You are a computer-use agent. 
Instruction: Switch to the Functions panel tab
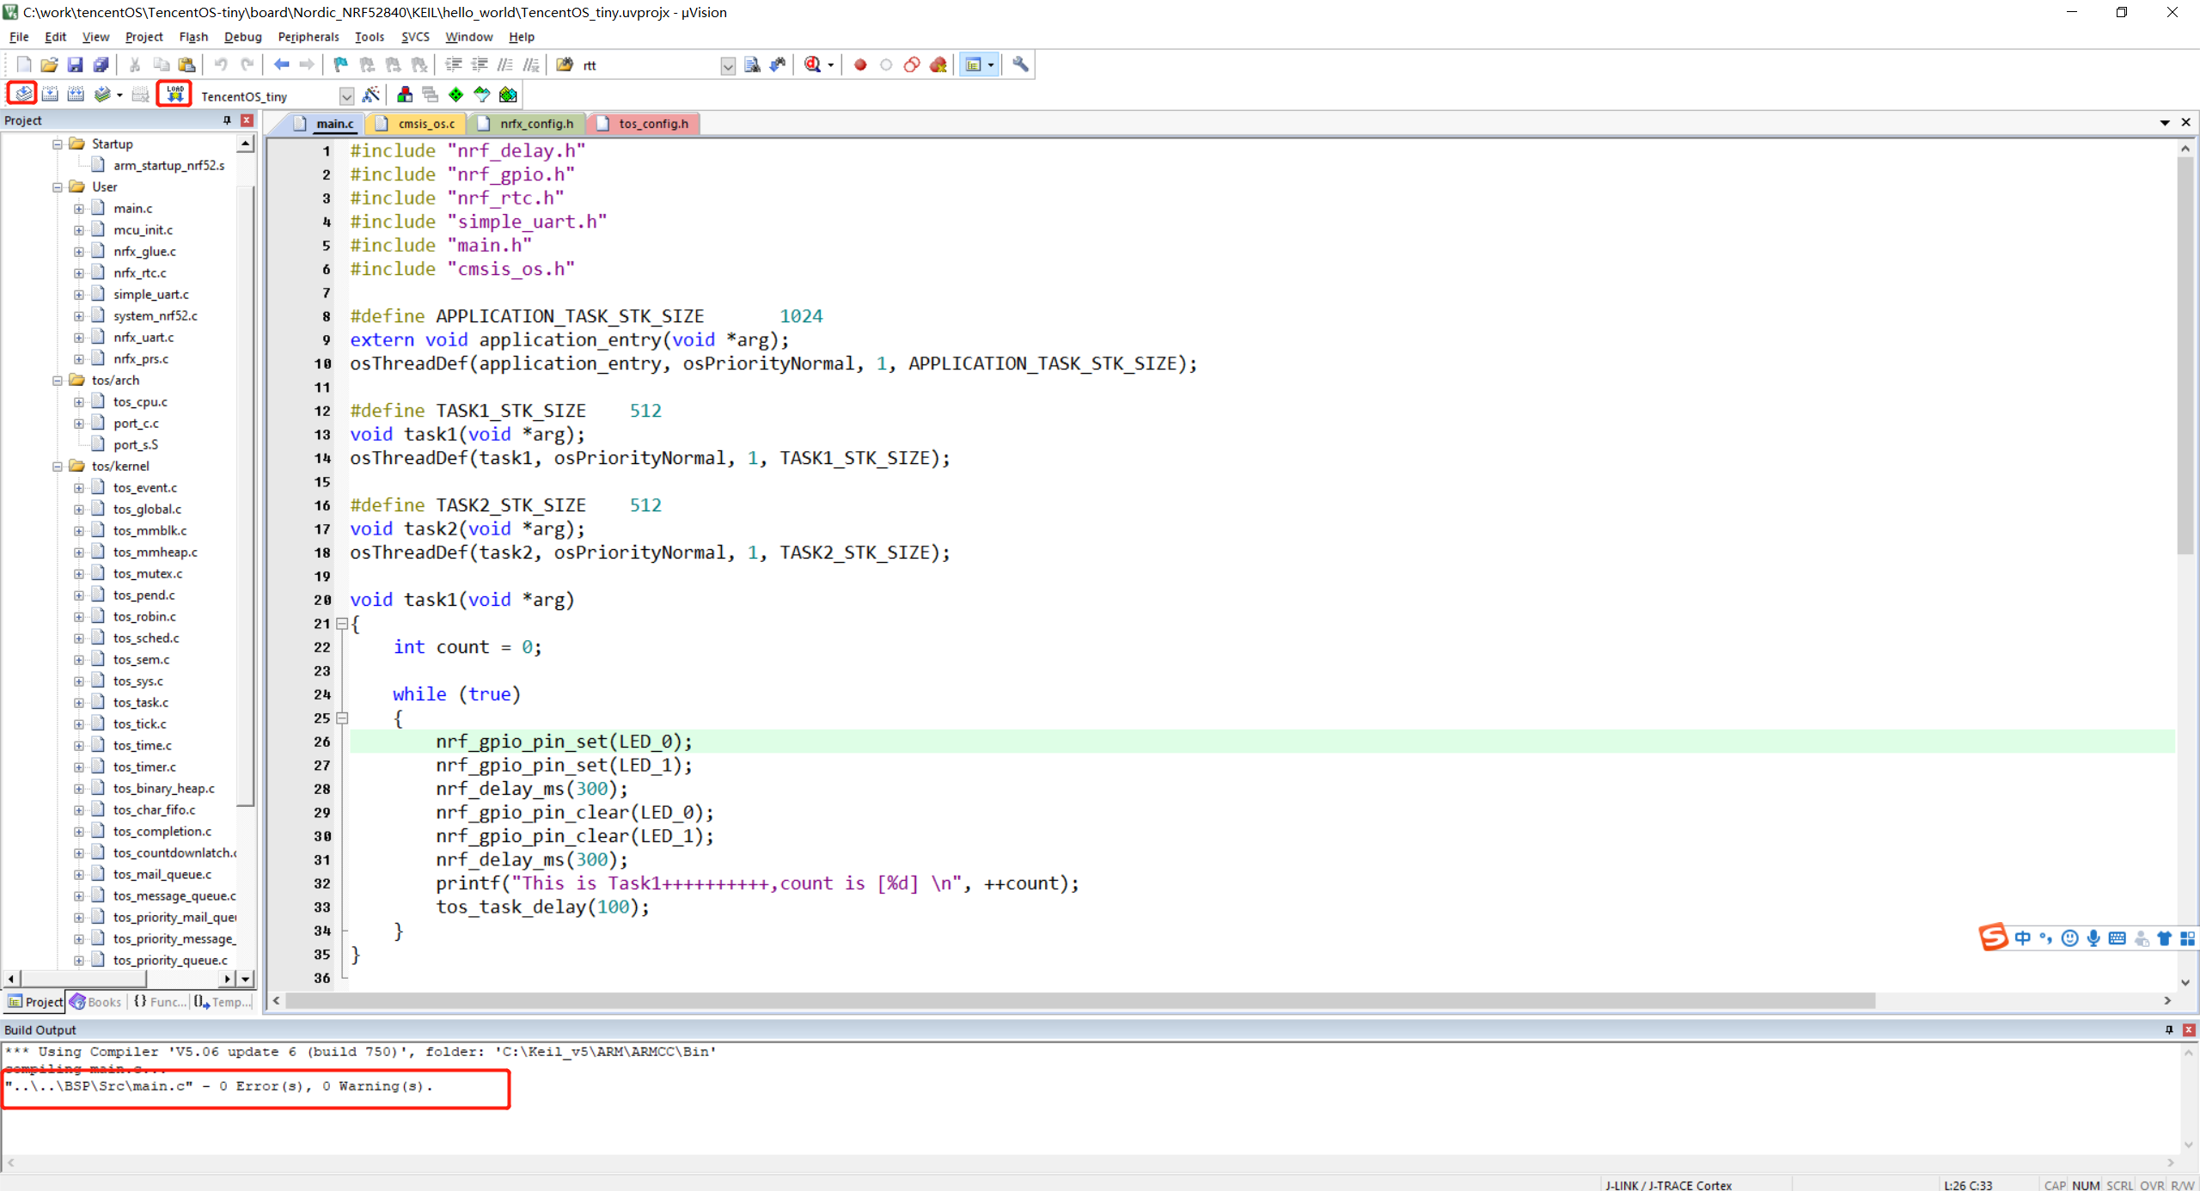[160, 1002]
